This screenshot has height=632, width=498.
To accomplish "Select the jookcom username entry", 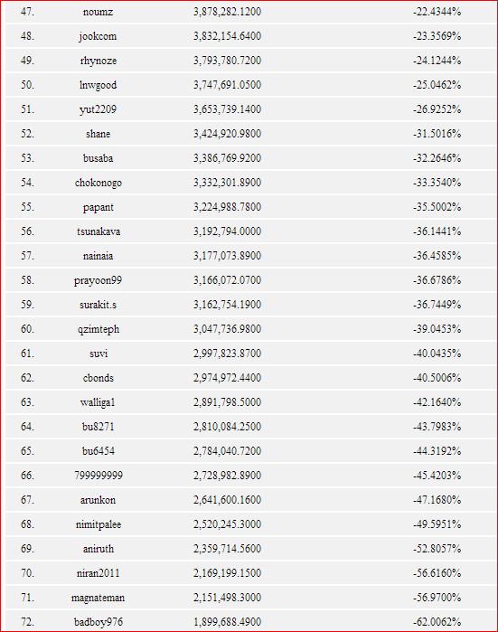I will (98, 36).
